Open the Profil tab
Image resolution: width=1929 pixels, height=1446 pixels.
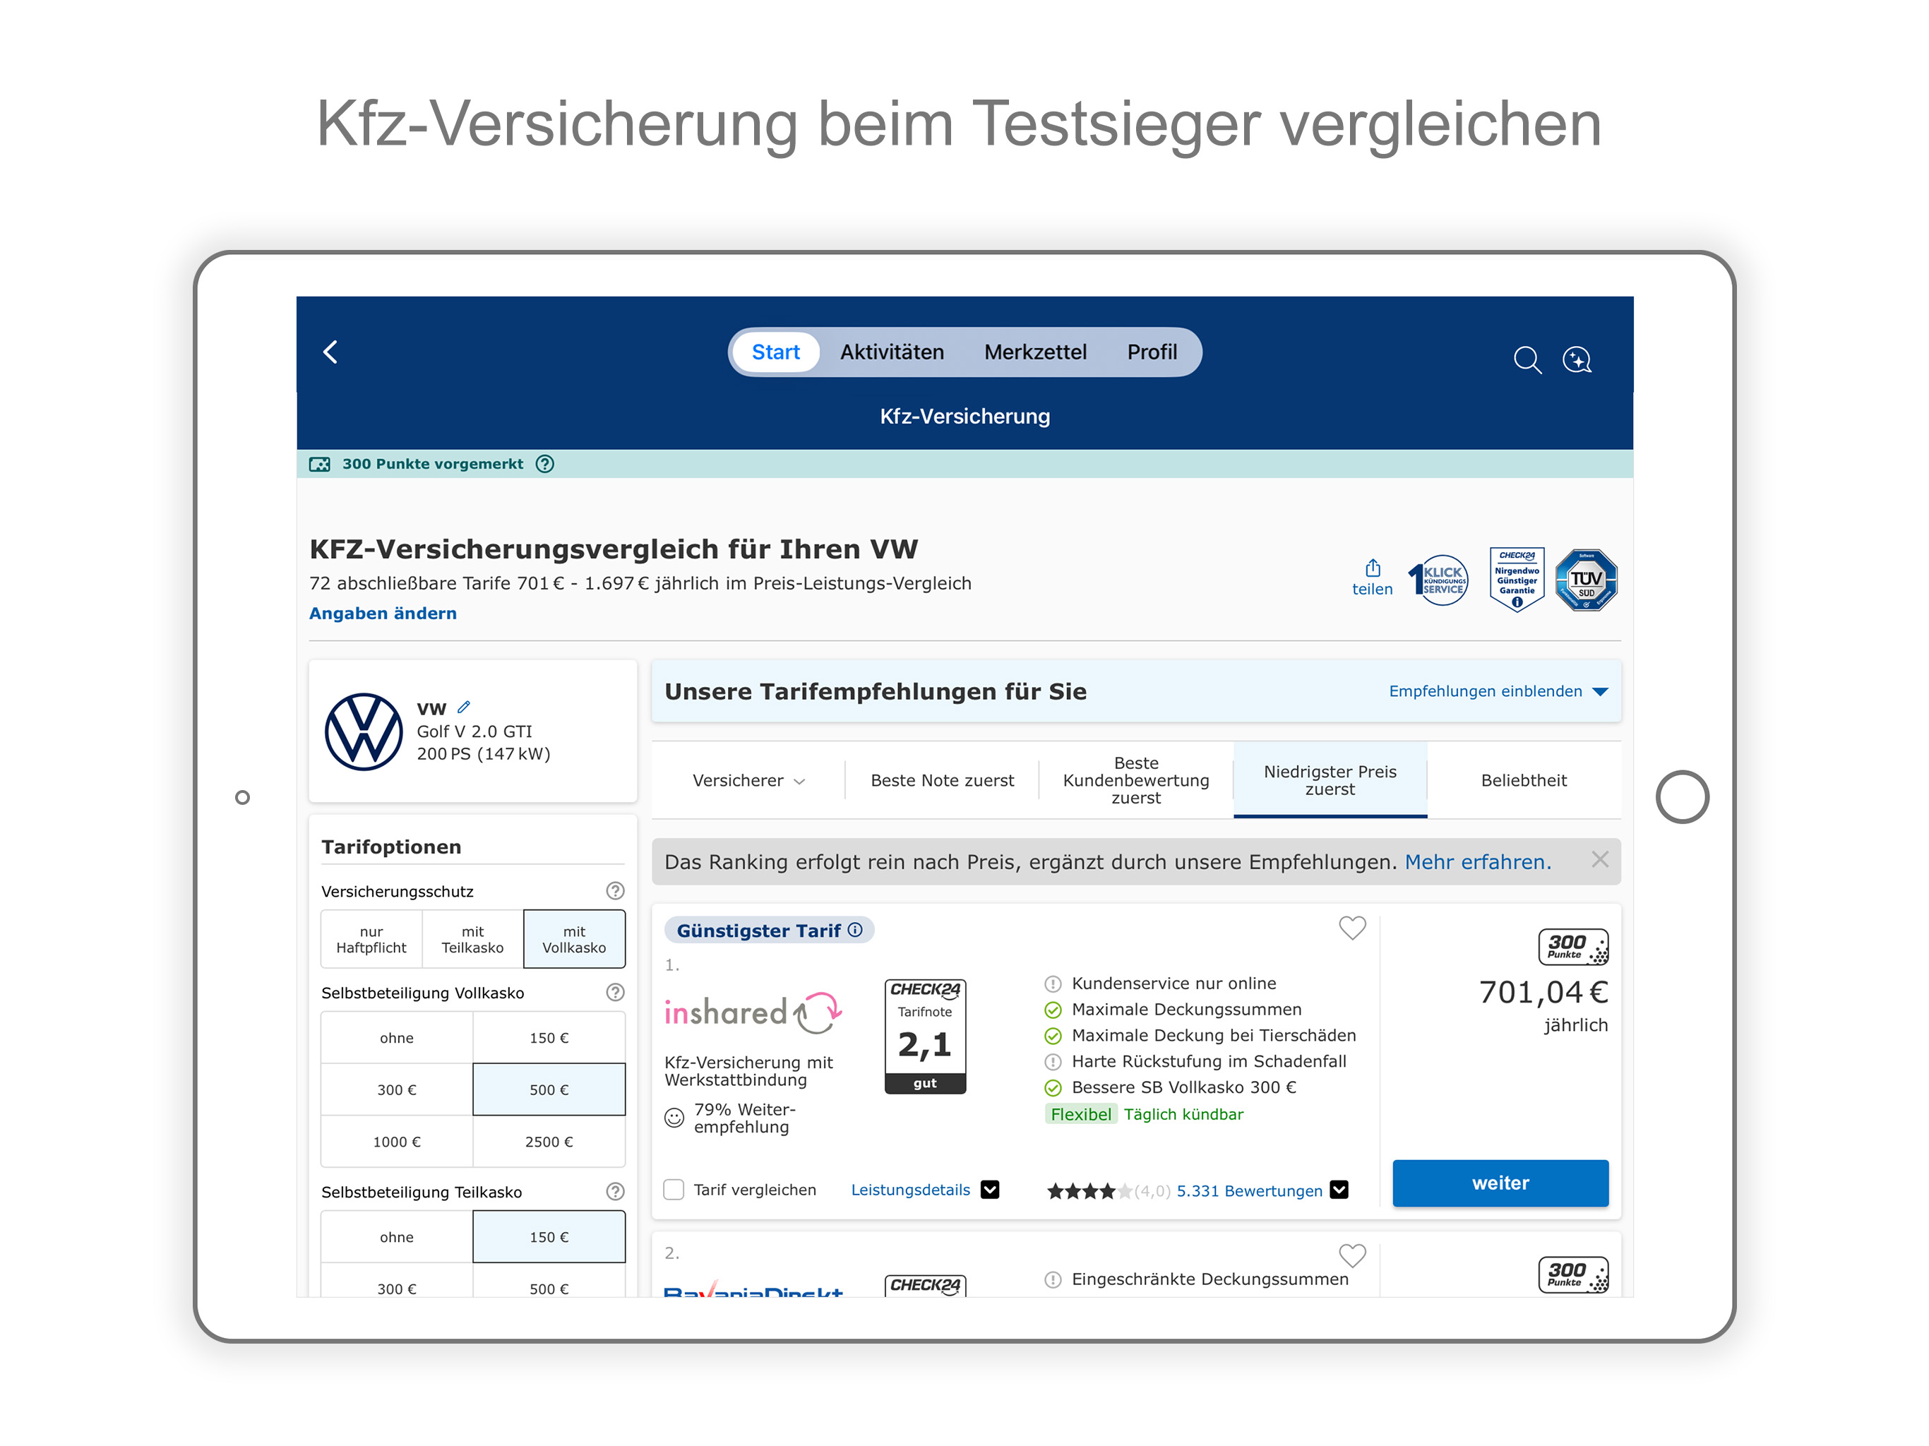point(1153,352)
